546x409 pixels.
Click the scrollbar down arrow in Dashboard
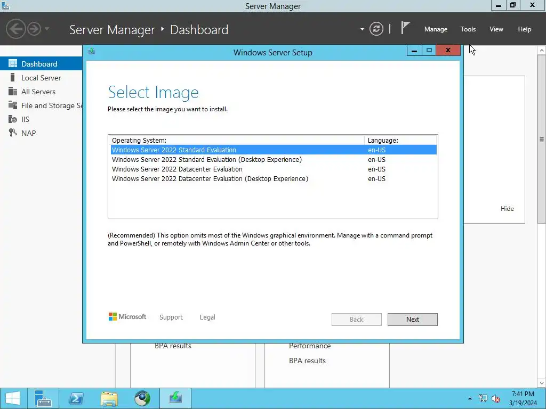pos(542,383)
